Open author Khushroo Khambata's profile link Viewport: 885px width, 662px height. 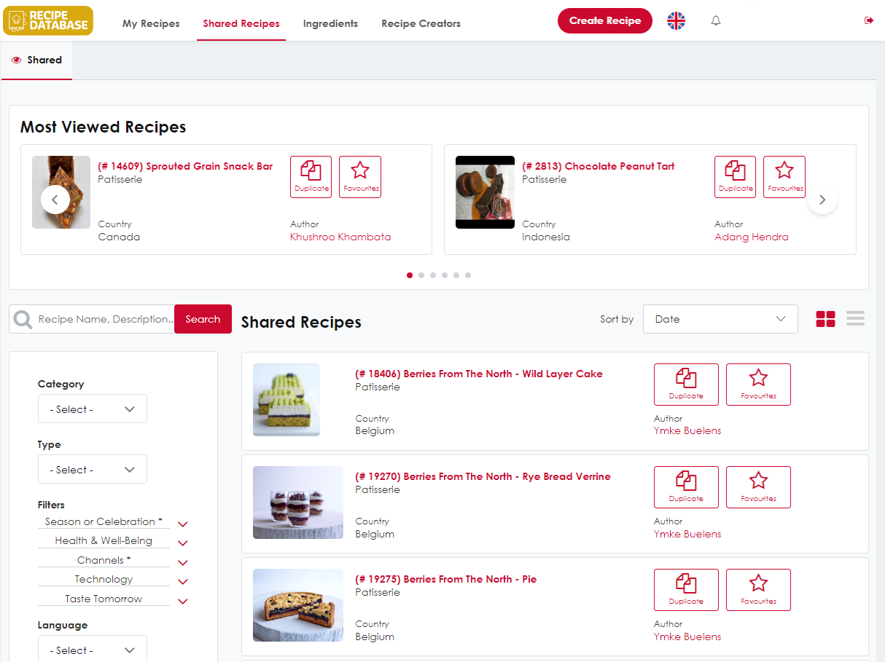tap(340, 237)
